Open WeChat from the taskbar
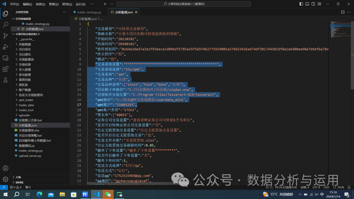354x199 pixels. (x=108, y=194)
